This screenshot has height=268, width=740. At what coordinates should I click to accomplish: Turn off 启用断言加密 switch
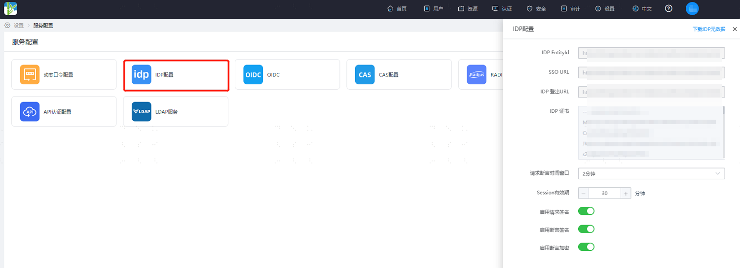click(x=586, y=246)
